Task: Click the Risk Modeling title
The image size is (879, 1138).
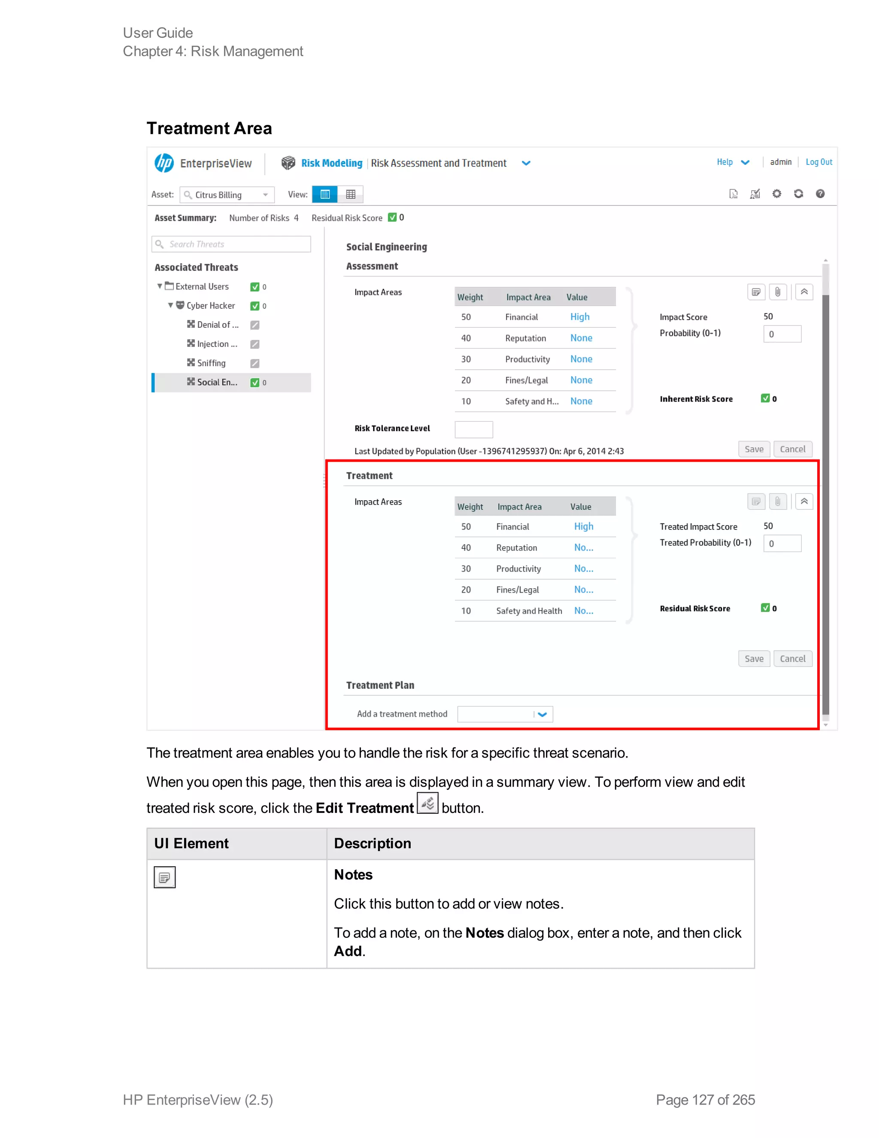Action: tap(332, 163)
